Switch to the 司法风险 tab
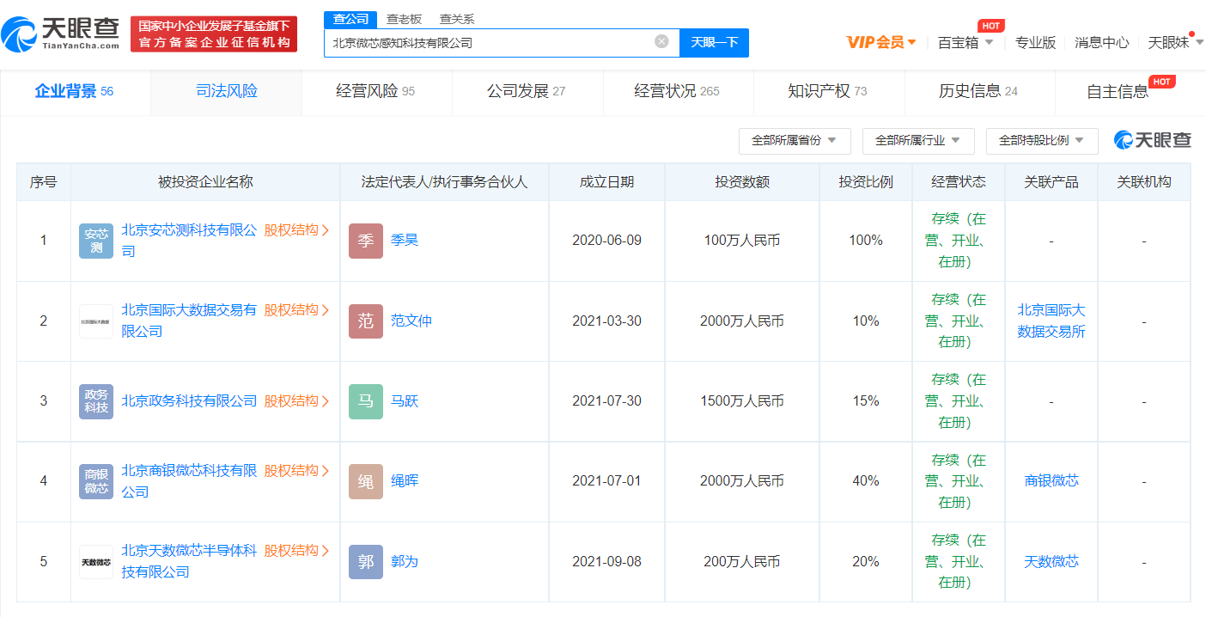This screenshot has height=617, width=1206. click(227, 91)
